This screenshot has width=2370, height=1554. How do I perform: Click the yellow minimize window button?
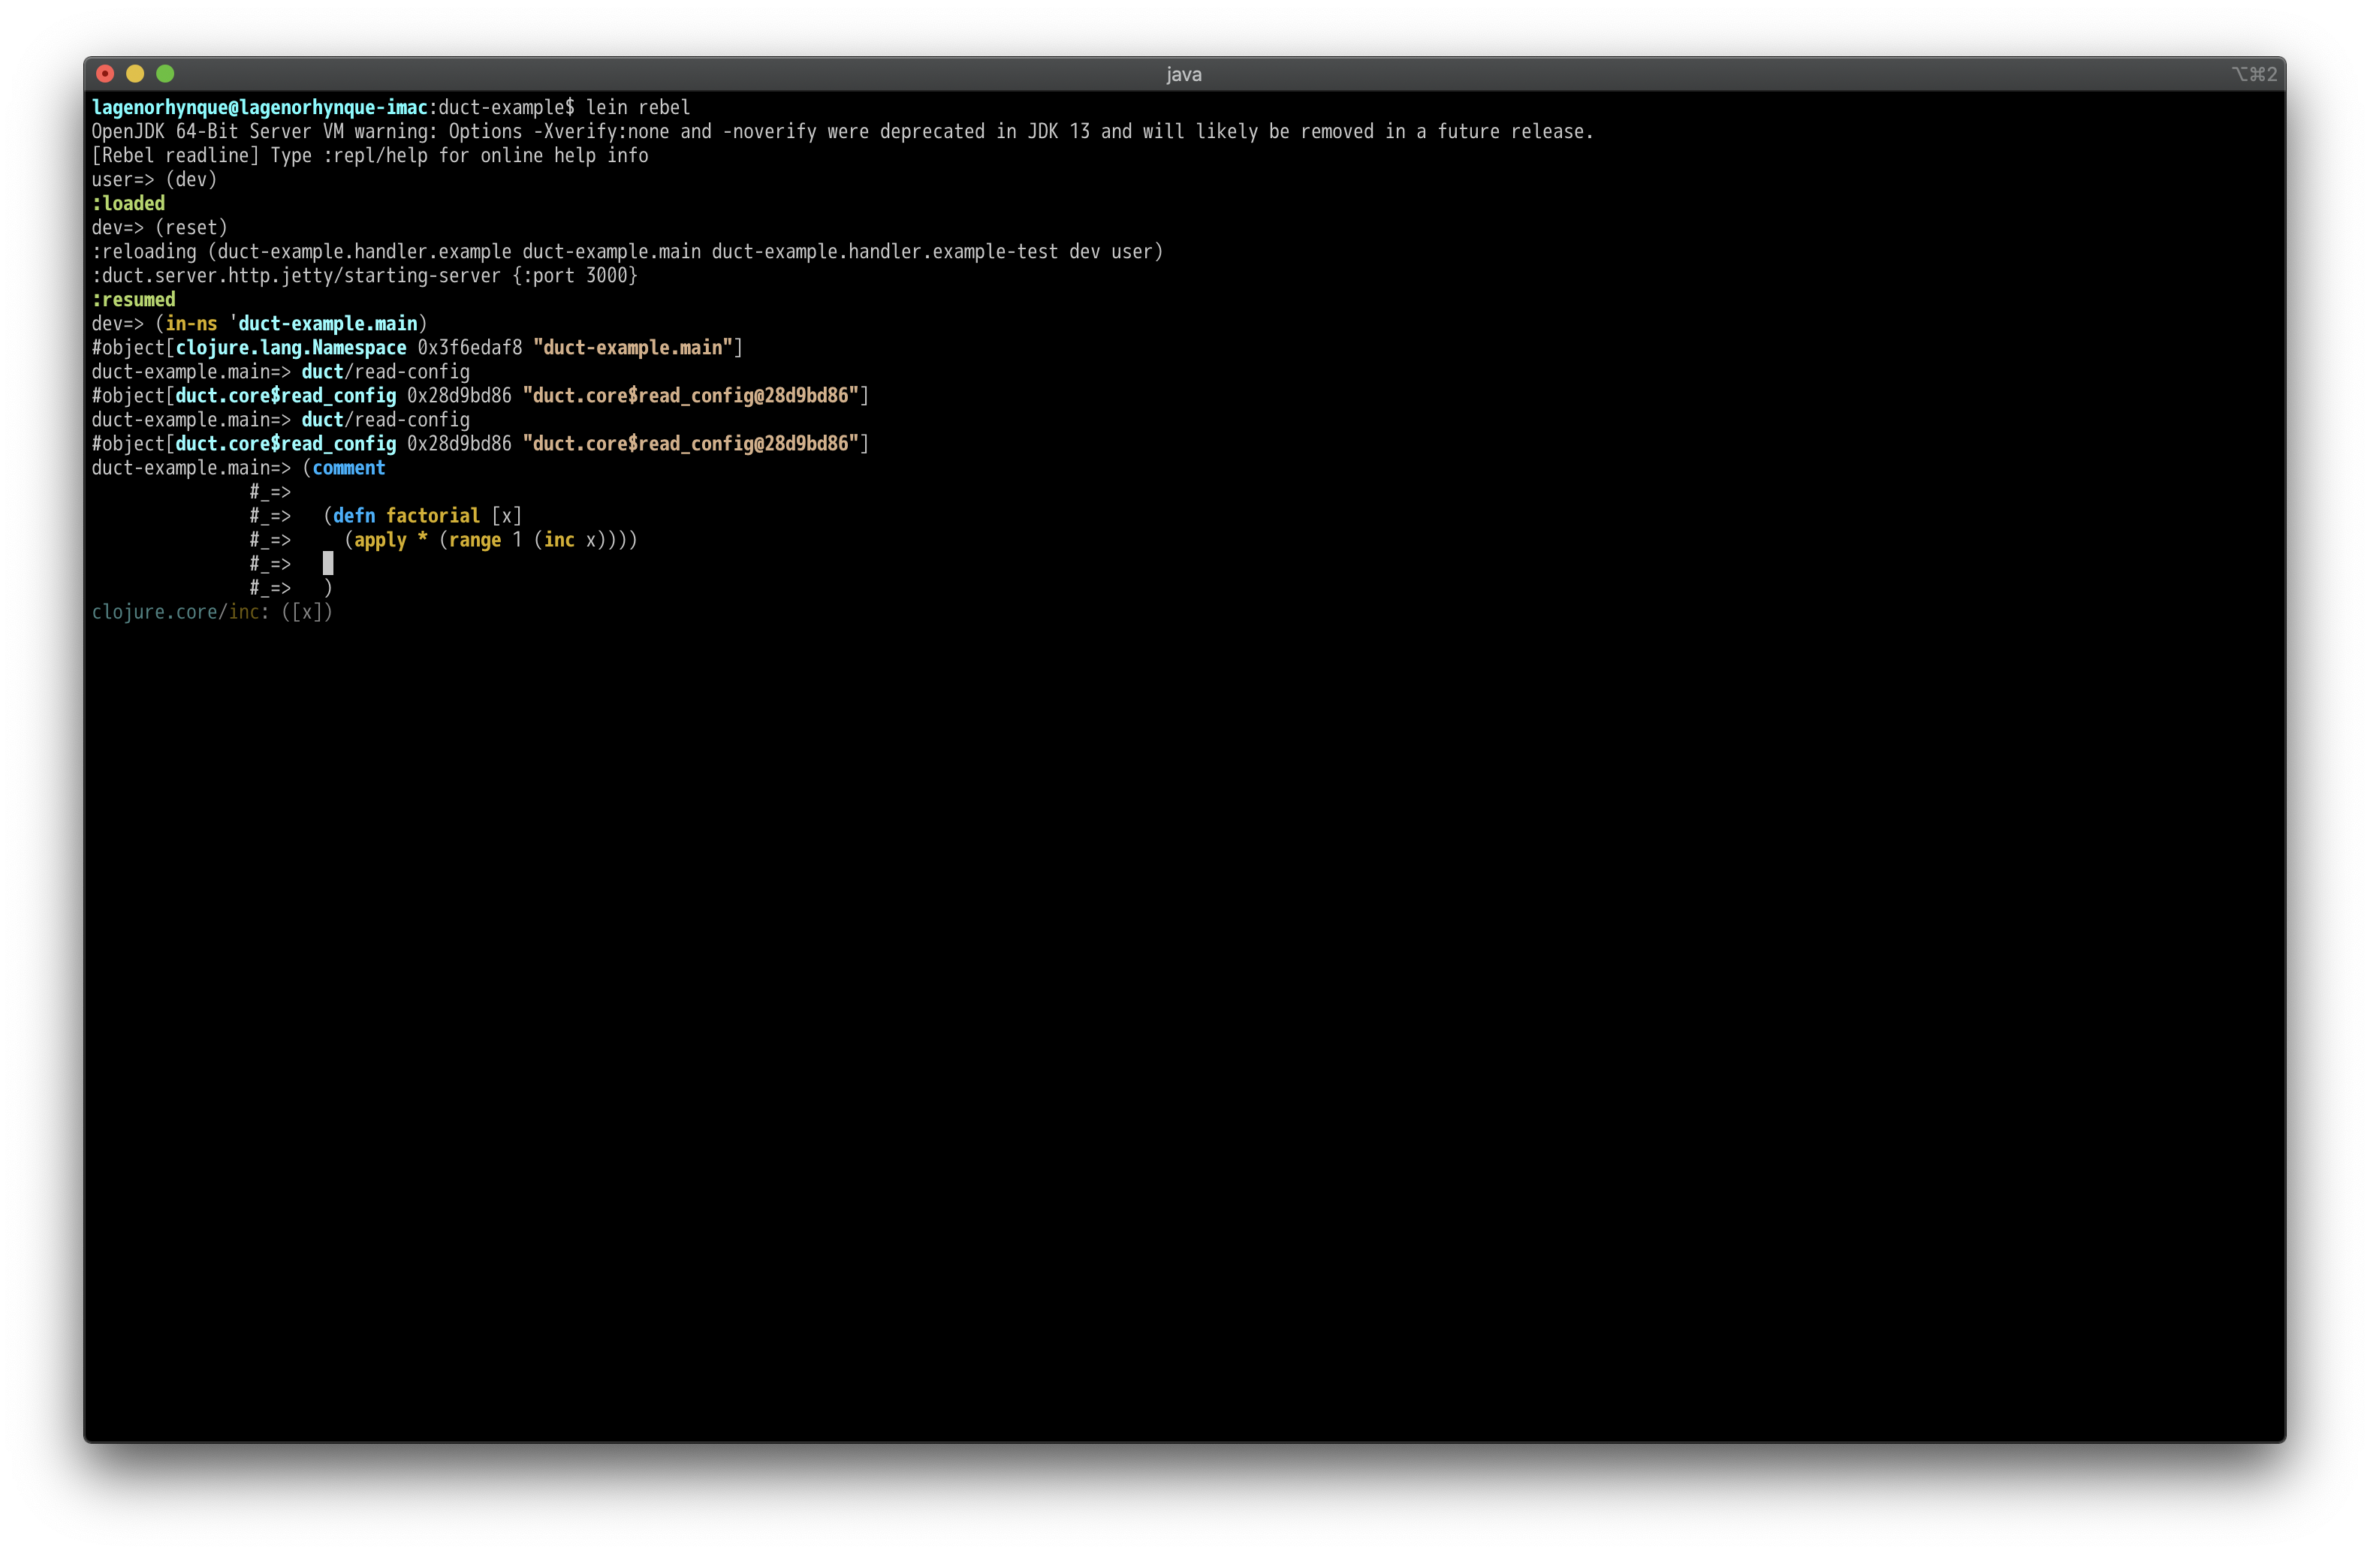click(135, 74)
